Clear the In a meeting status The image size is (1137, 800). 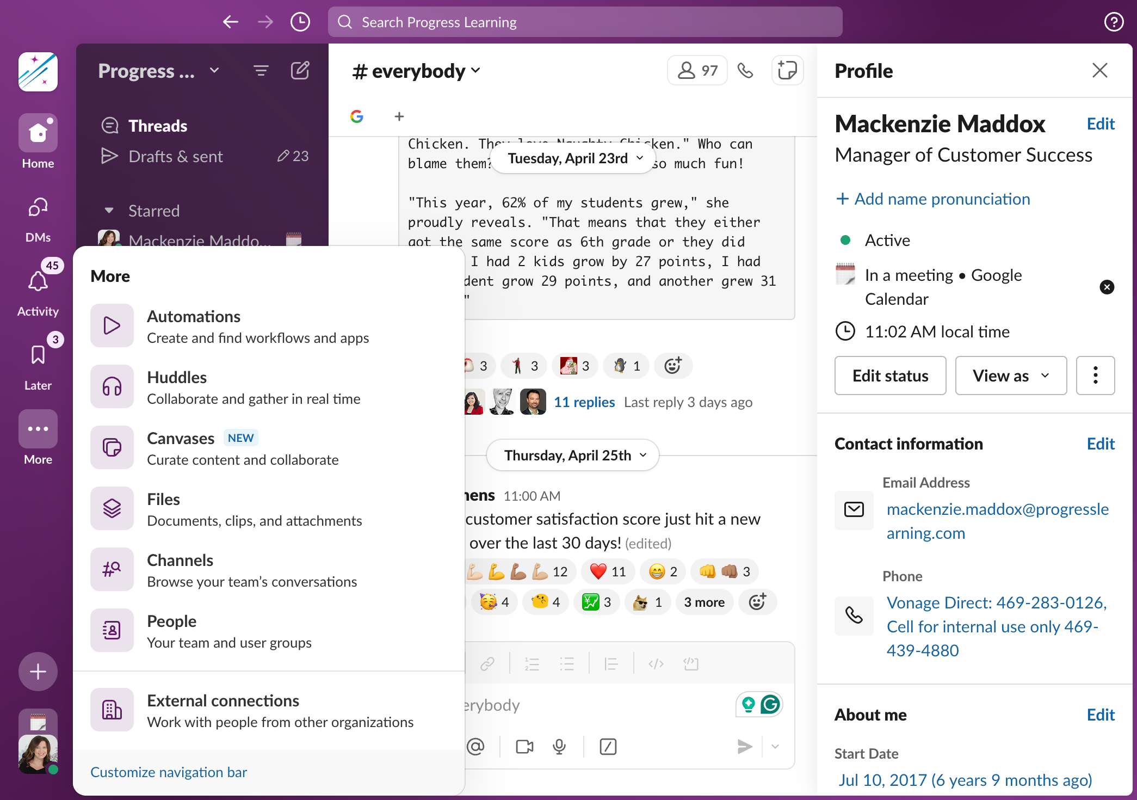coord(1107,287)
